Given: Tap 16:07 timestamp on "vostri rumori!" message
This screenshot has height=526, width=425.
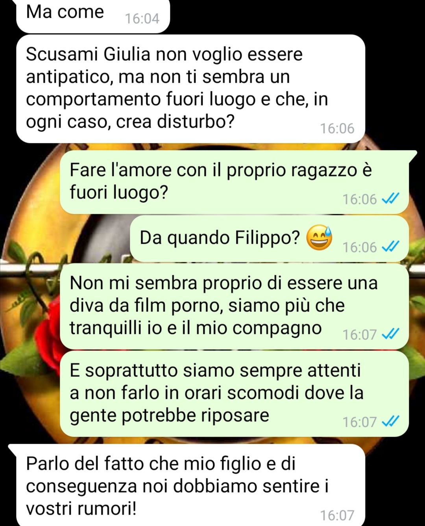Looking at the screenshot, I should click(x=337, y=515).
